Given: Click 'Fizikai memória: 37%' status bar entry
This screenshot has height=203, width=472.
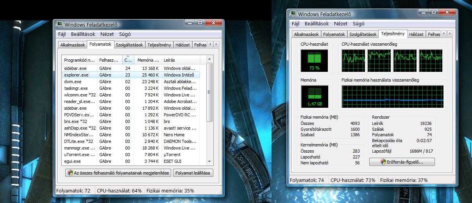Looking at the screenshot, I should pyautogui.click(x=404, y=180).
